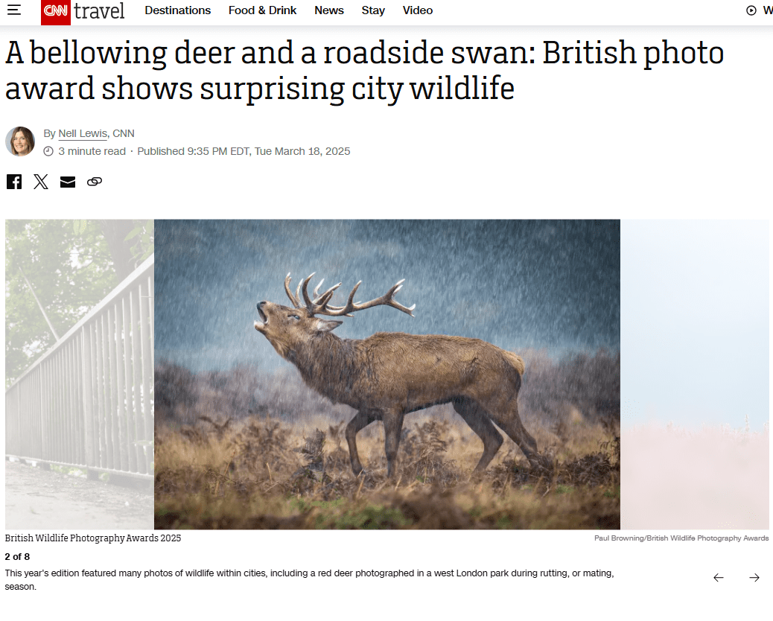Click the CNN logo
The image size is (773, 621).
tap(55, 12)
